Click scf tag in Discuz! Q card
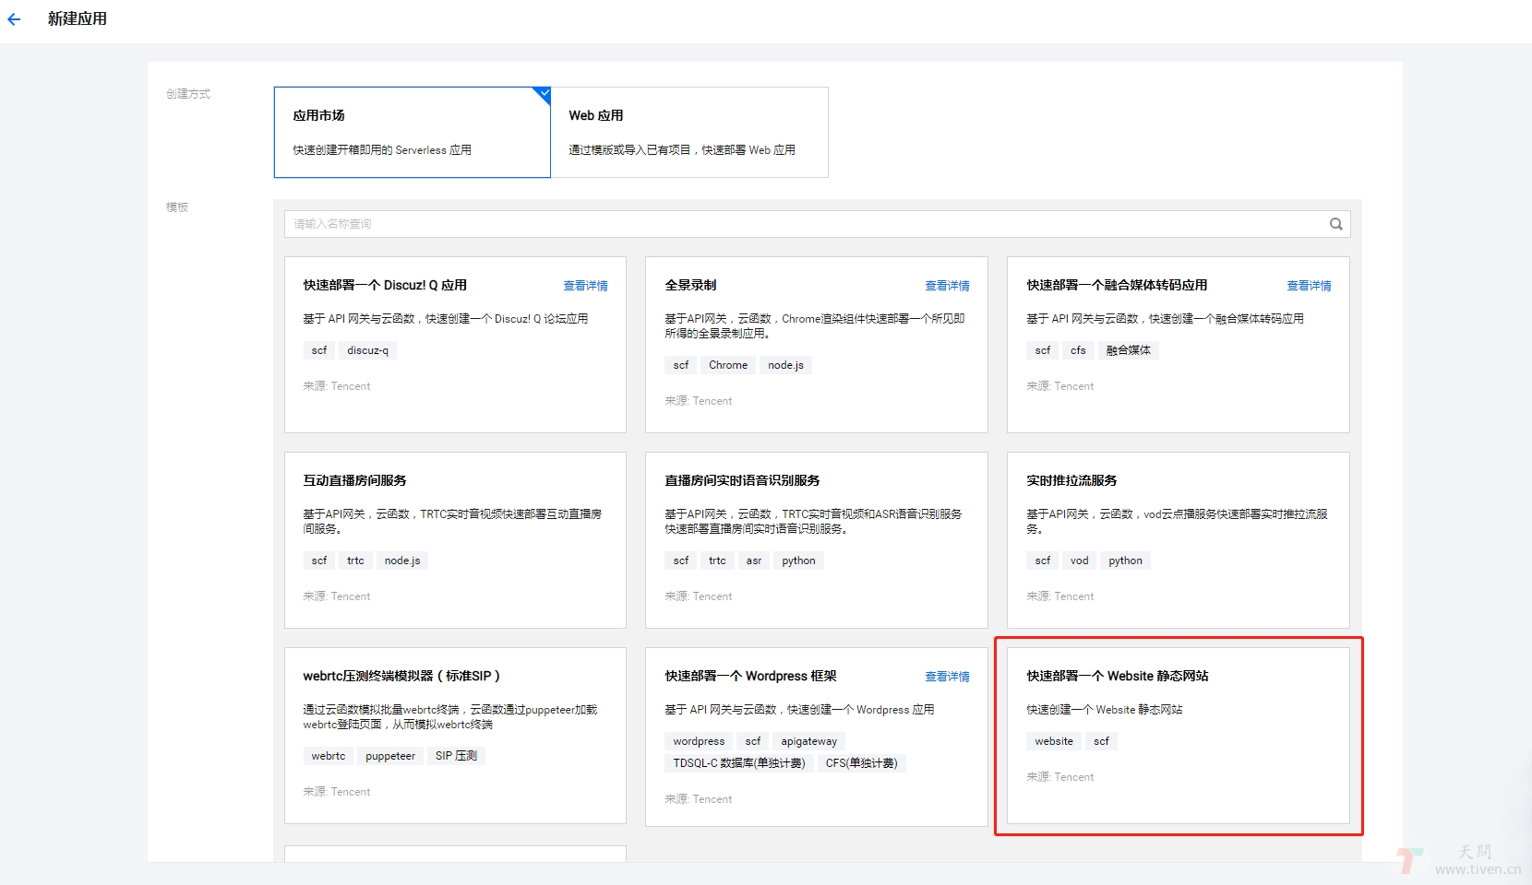Image resolution: width=1532 pixels, height=885 pixels. pos(319,350)
